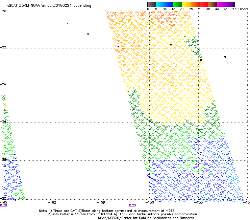This screenshot has height=220, width=250.
Task: Click the gray 0-5 knots color segment
Action: (x=151, y=4)
